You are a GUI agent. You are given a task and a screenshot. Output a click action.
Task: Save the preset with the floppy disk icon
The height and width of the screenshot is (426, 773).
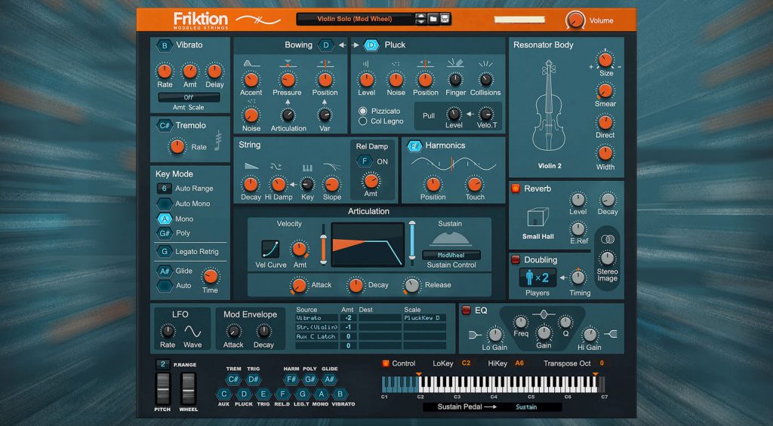click(445, 19)
